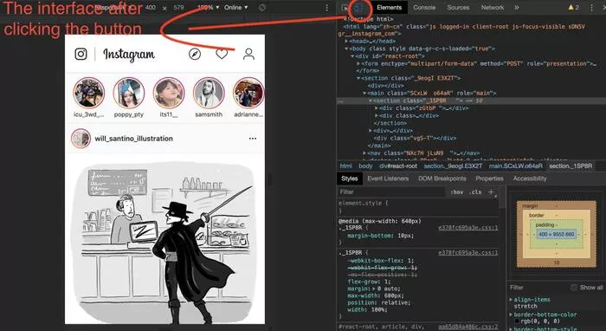Select the Styles sub-tab
This screenshot has height=331, width=606.
click(x=350, y=178)
